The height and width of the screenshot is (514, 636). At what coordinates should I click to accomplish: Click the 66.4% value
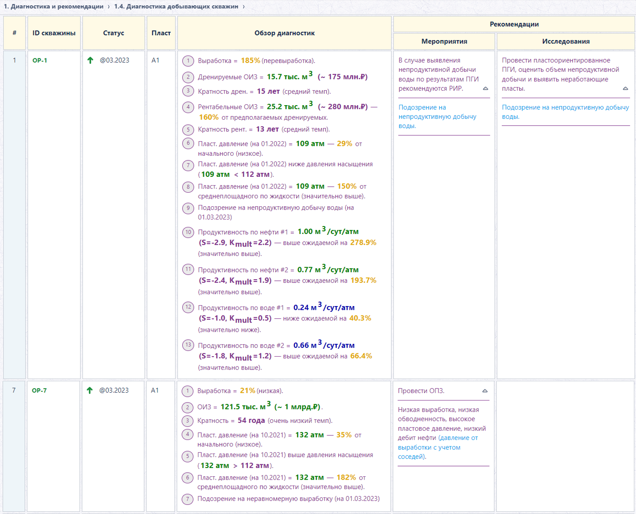click(x=361, y=356)
